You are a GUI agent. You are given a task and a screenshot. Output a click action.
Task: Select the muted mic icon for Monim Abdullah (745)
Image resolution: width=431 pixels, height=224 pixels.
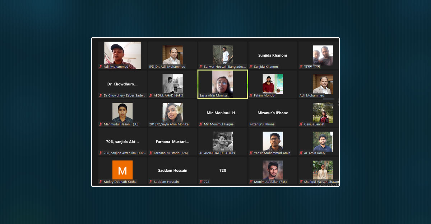pos(251,182)
